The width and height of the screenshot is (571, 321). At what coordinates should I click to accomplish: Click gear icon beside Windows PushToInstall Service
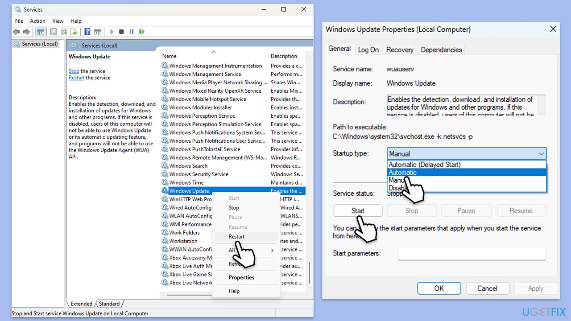(x=165, y=149)
